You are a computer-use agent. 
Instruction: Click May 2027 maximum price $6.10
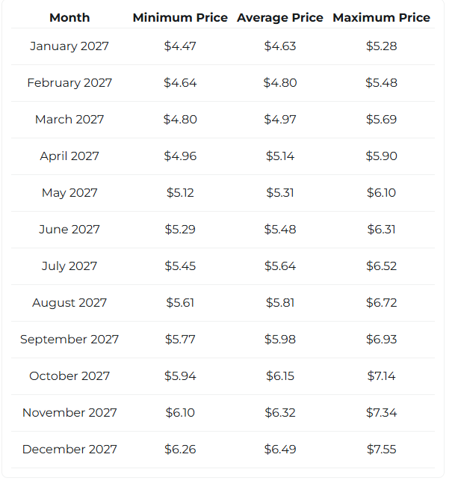381,193
